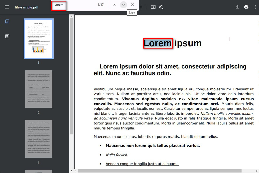The image size is (259, 173).
Task: Close the search bar
Action: tap(132, 4)
